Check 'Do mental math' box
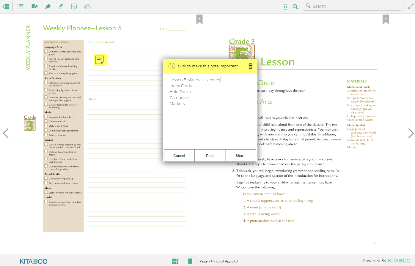The width and height of the screenshot is (415, 266). (46, 121)
